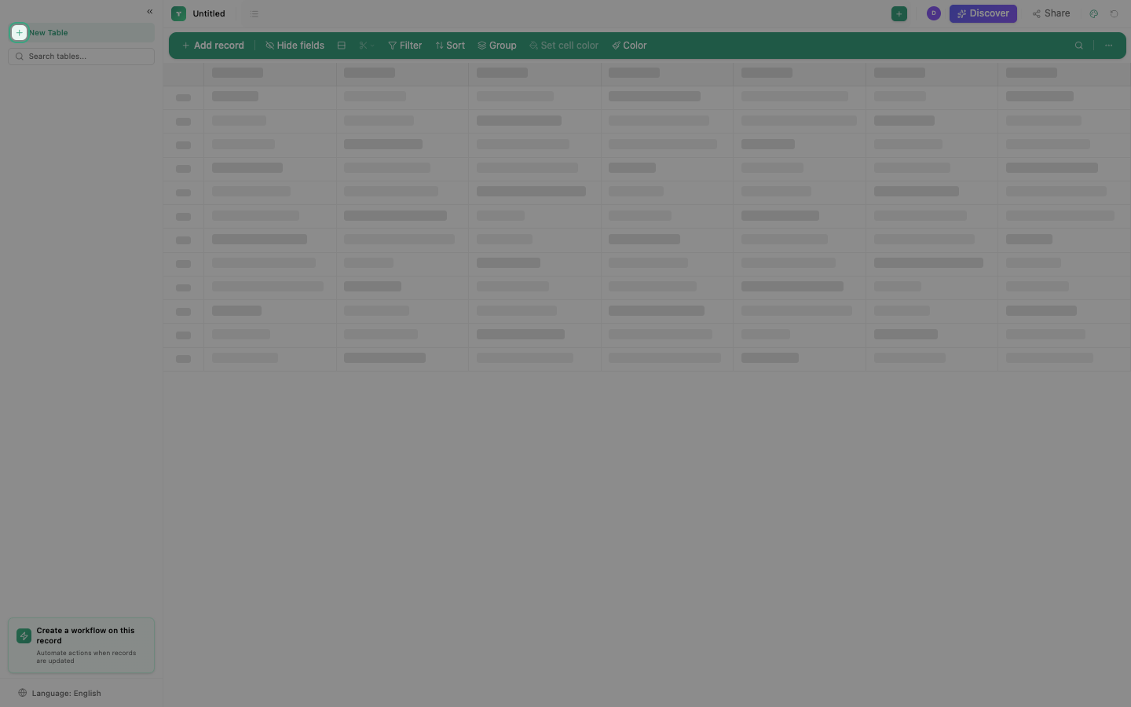Open the Filter menu
Image resolution: width=1131 pixels, height=707 pixels.
(405, 46)
